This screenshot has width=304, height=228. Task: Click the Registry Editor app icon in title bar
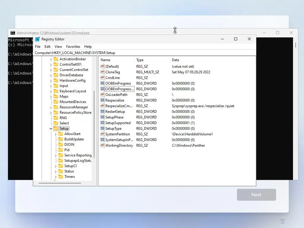[x=37, y=39]
